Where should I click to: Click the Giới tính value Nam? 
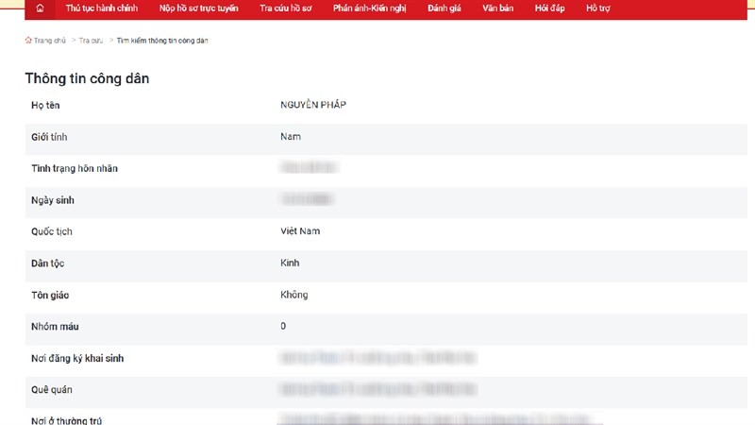pos(291,137)
